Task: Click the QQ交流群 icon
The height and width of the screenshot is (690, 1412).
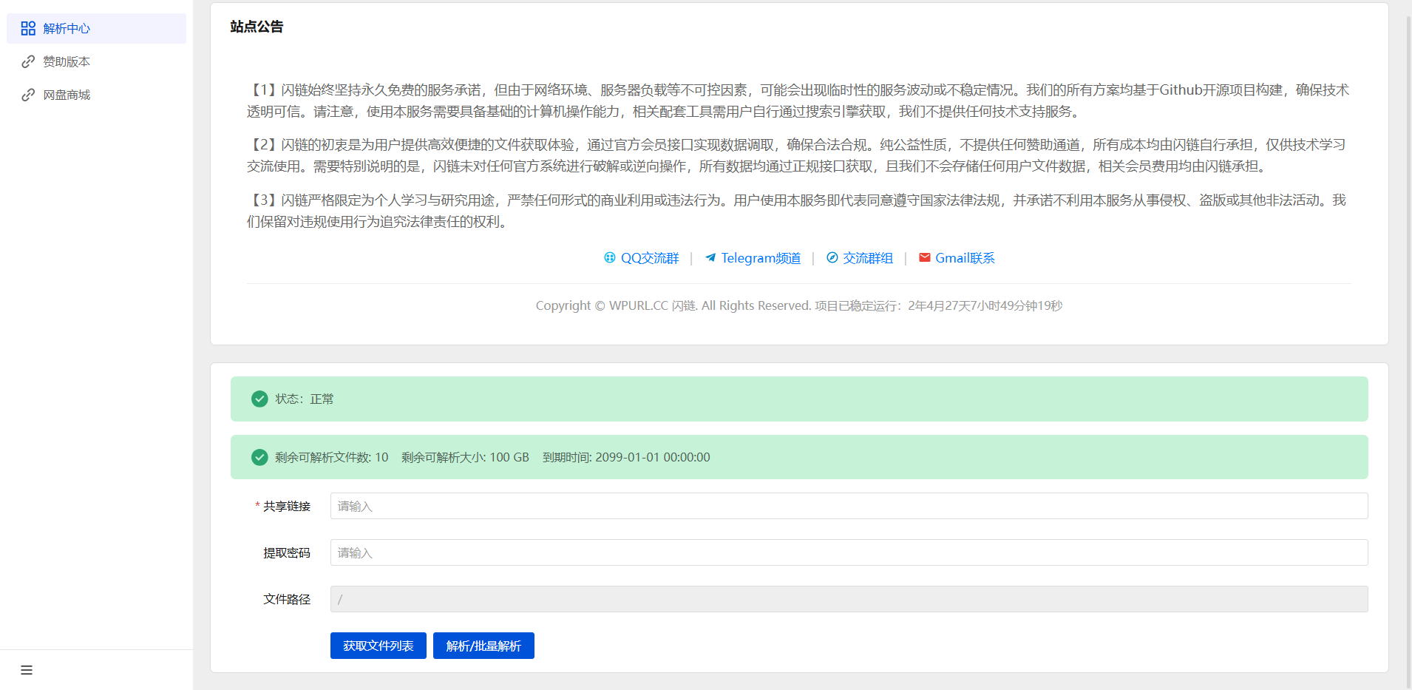Action: (609, 257)
